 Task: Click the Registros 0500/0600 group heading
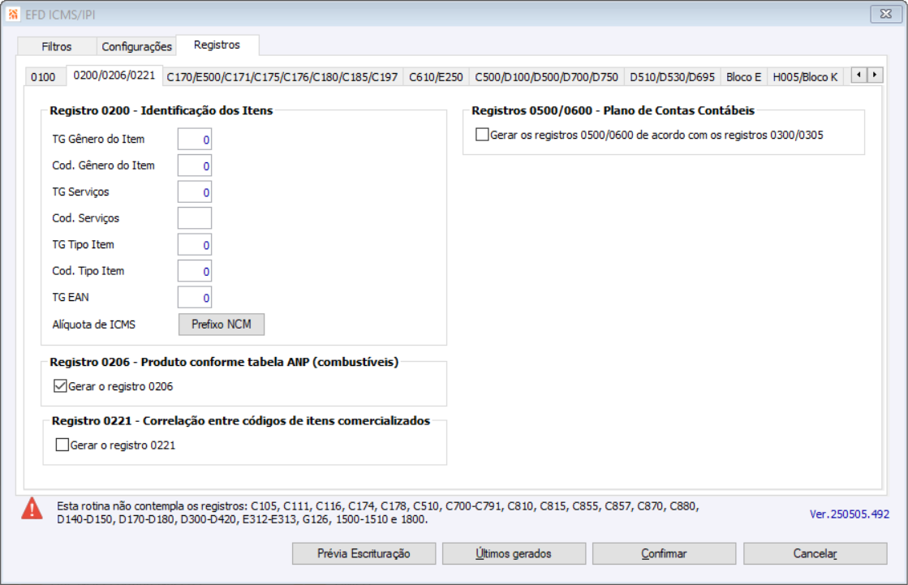click(x=613, y=110)
